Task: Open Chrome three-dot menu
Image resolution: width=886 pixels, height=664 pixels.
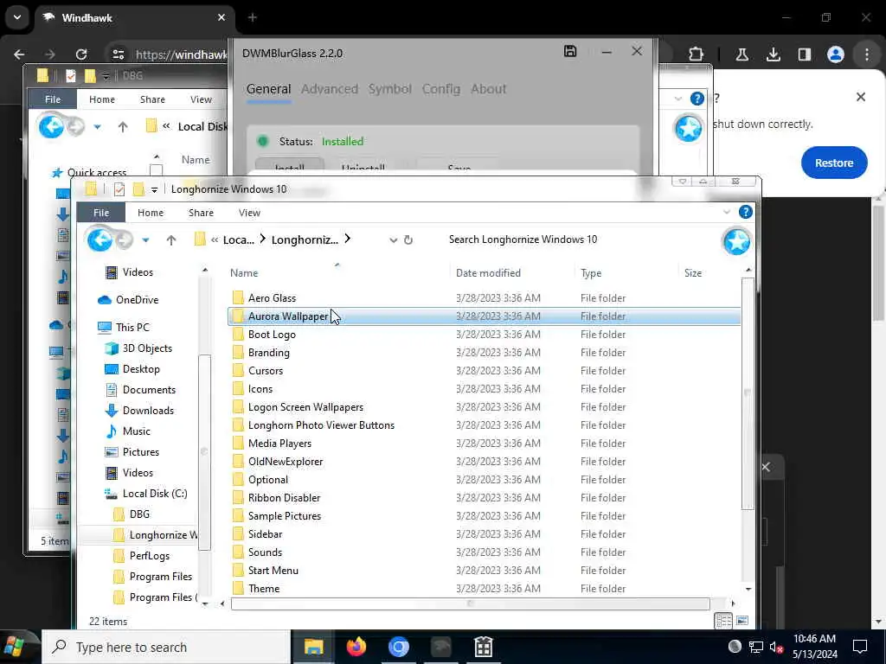Action: (867, 54)
